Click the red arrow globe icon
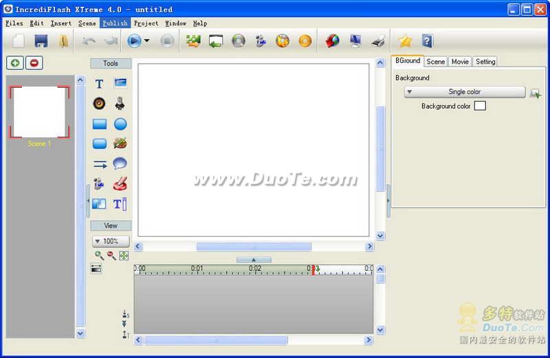This screenshot has width=550, height=358. [x=332, y=41]
